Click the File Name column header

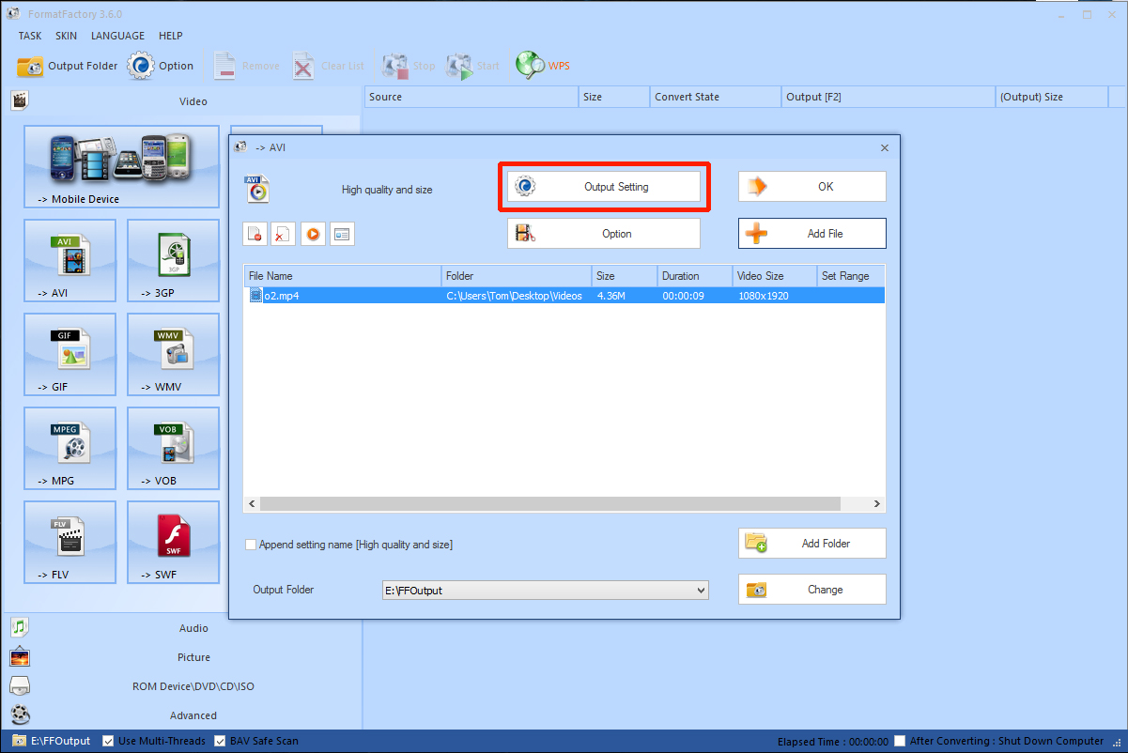tap(343, 276)
